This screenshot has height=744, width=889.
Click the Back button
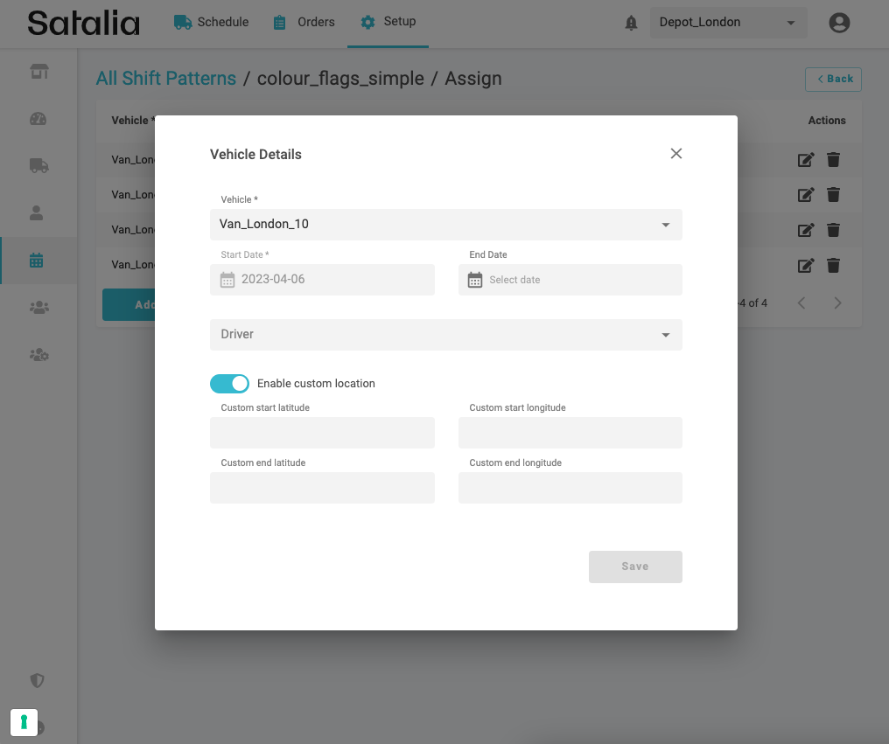pos(833,79)
